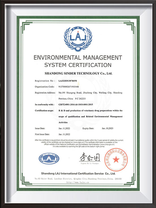Image resolution: width=156 pixels, height=208 pixels.
Task: Click the 'Issue Date:' label
Action: tap(40, 128)
